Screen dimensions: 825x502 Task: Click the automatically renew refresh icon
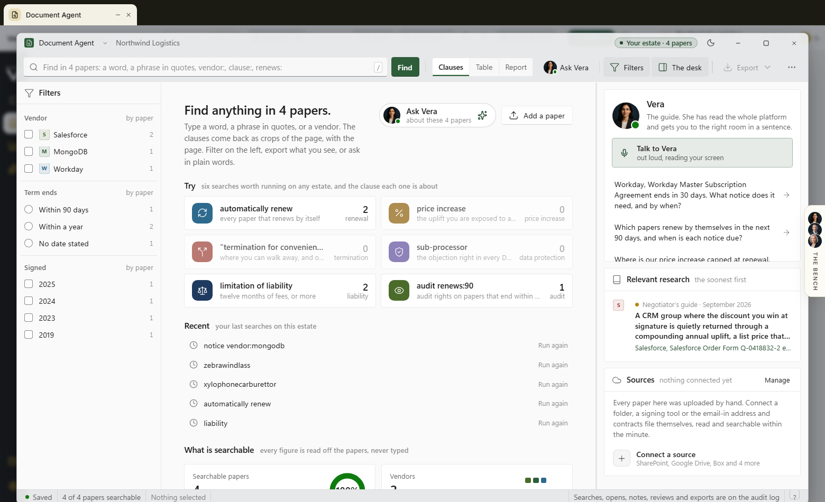(202, 213)
